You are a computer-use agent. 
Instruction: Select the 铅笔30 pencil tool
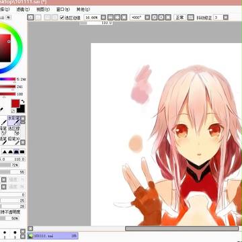(x=13, y=141)
